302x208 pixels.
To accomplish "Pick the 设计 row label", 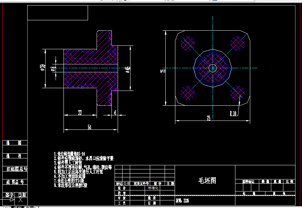I will [122, 188].
